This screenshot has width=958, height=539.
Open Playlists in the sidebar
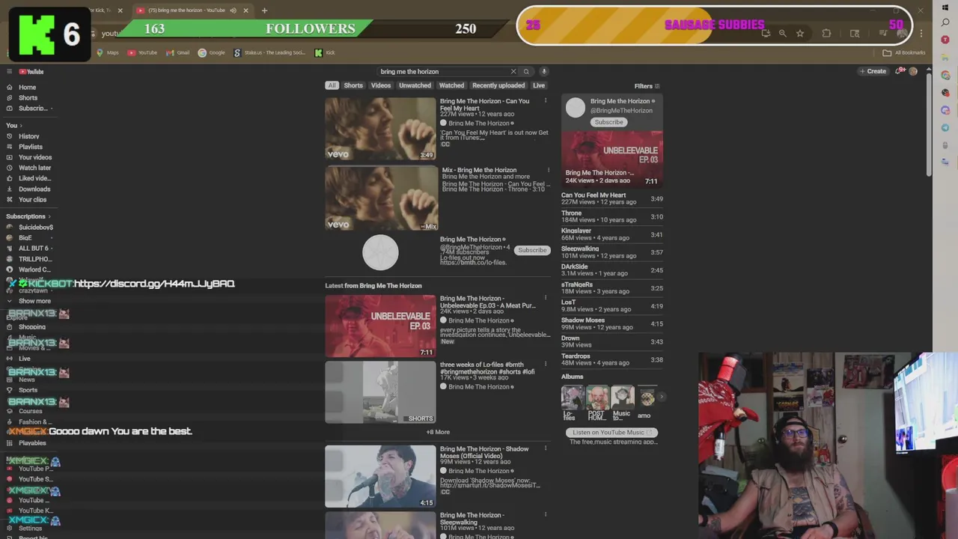pos(30,147)
